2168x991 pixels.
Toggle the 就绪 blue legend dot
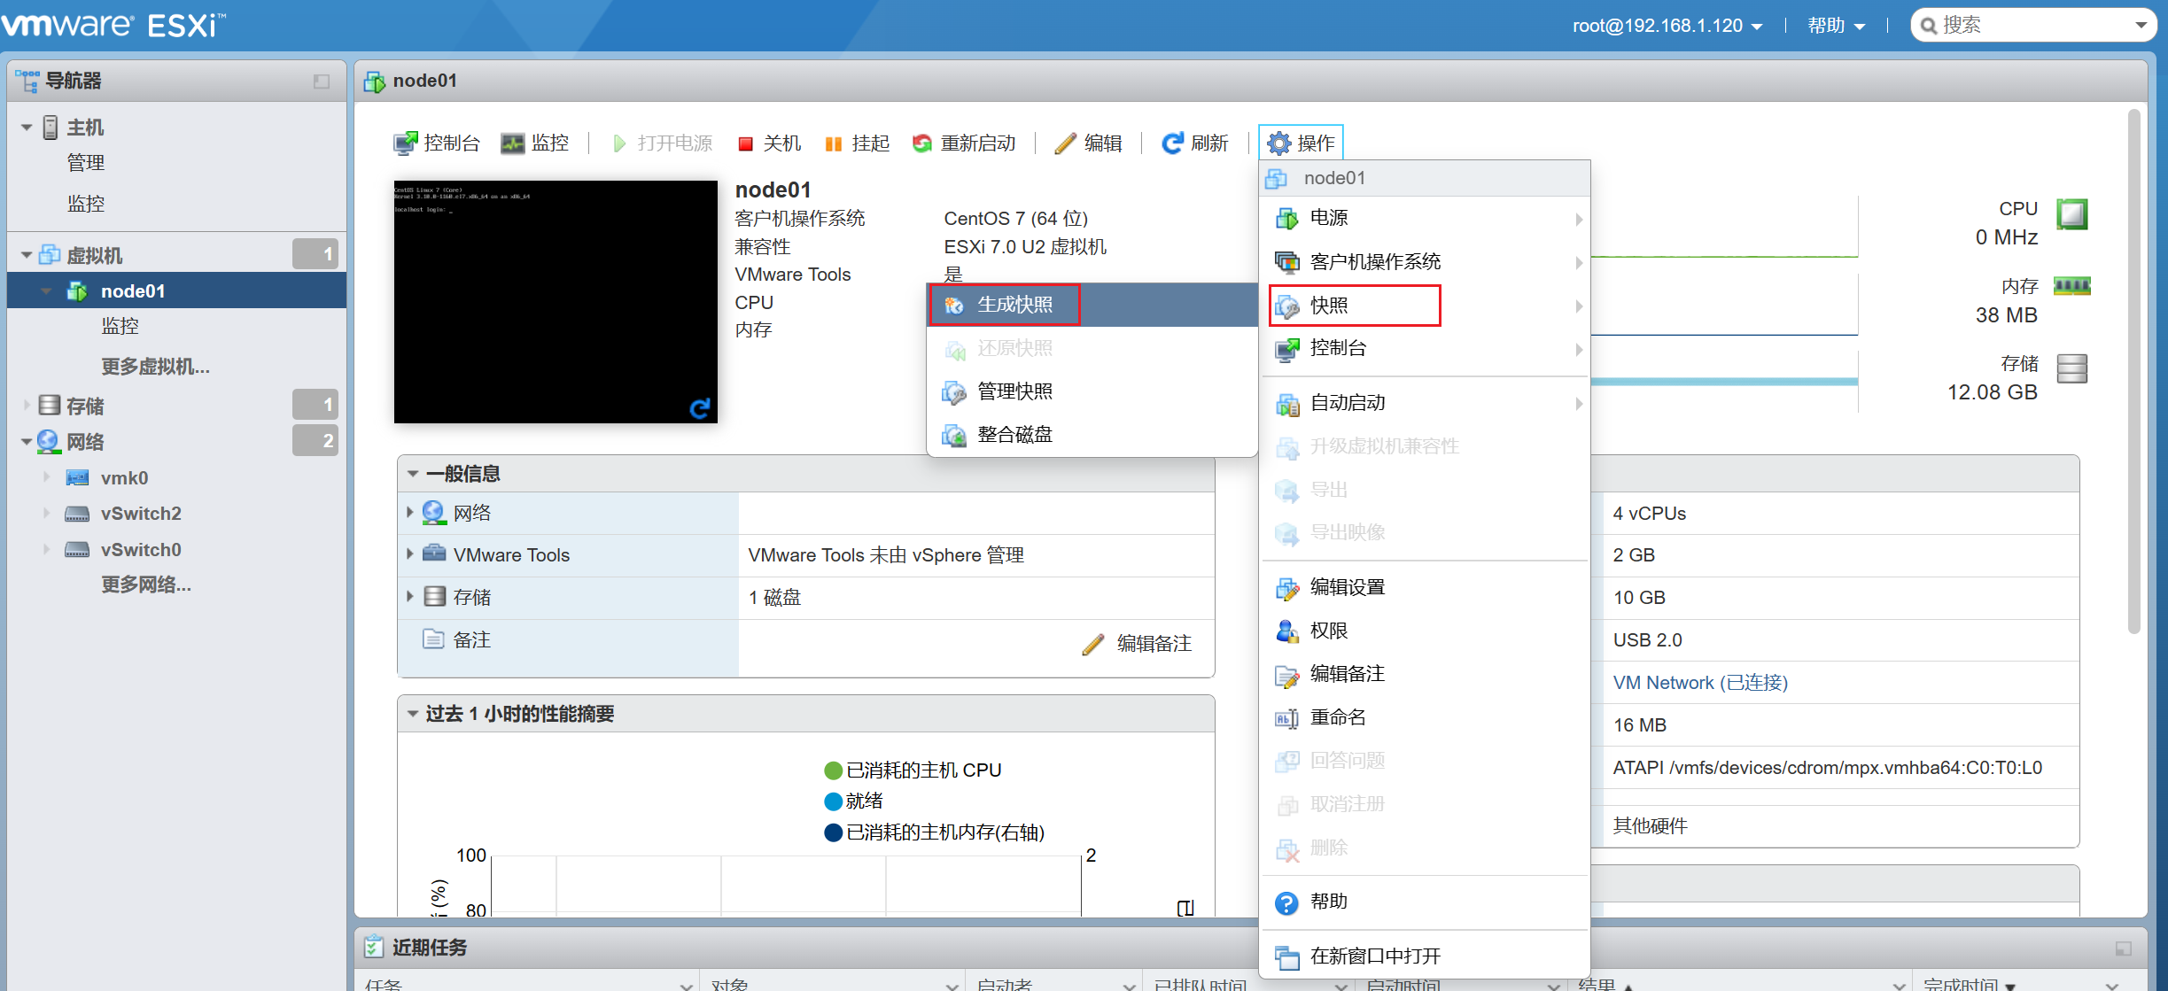[833, 801]
